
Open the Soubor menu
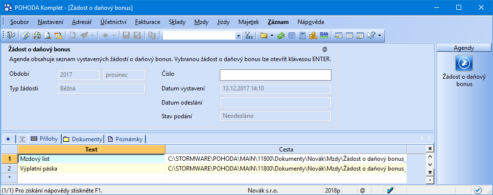tap(20, 22)
